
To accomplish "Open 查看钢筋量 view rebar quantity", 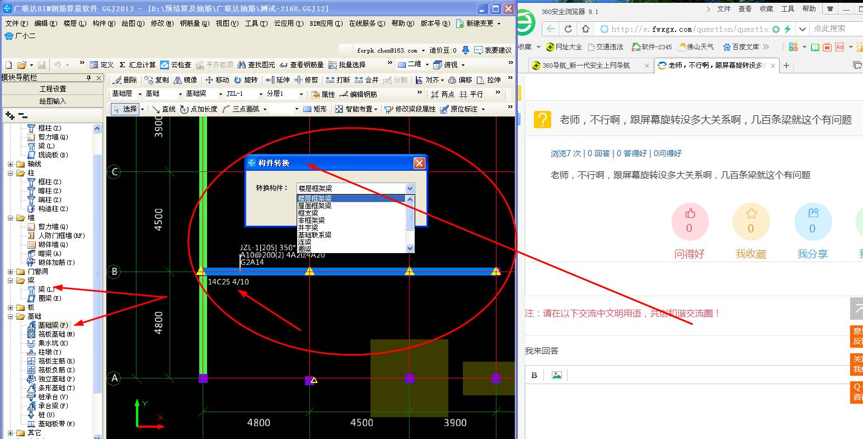I will pos(302,65).
